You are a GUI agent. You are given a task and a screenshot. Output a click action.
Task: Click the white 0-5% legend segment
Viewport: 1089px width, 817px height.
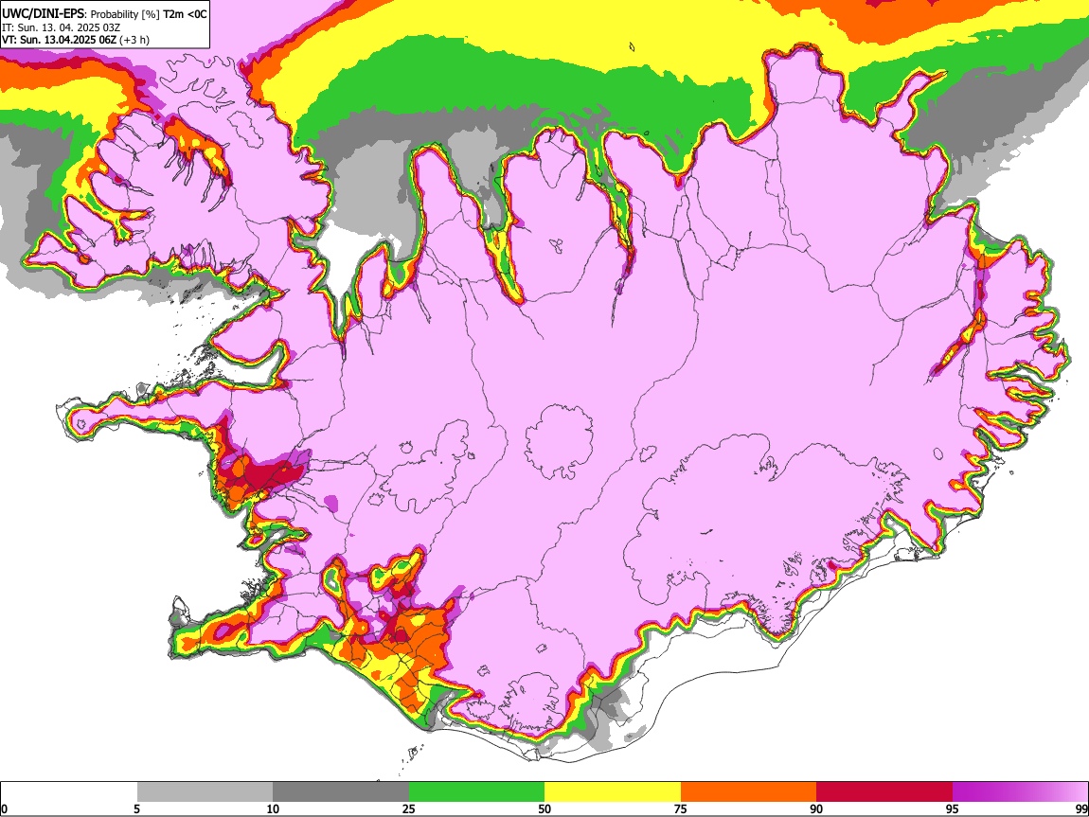click(69, 792)
